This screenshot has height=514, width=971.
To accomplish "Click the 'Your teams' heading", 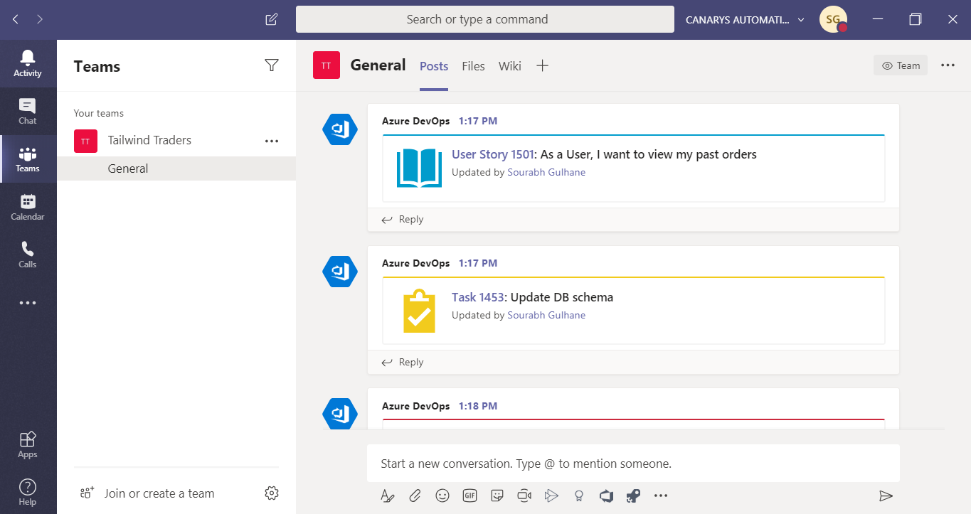I will (99, 113).
